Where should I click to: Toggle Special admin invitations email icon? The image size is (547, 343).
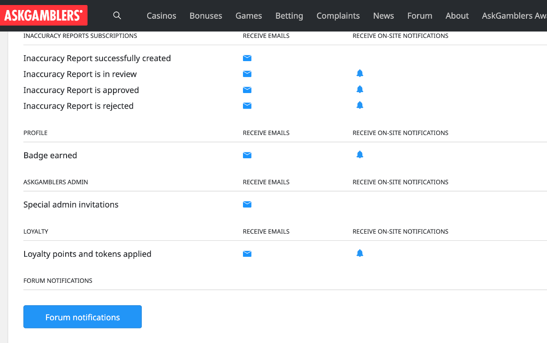pos(247,204)
